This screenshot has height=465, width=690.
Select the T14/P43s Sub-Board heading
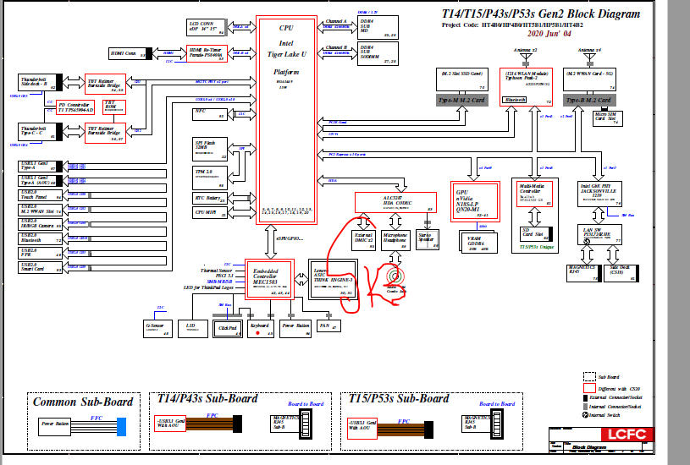(207, 398)
